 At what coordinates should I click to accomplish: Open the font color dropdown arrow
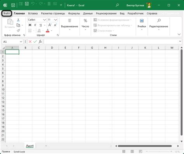[52, 31]
